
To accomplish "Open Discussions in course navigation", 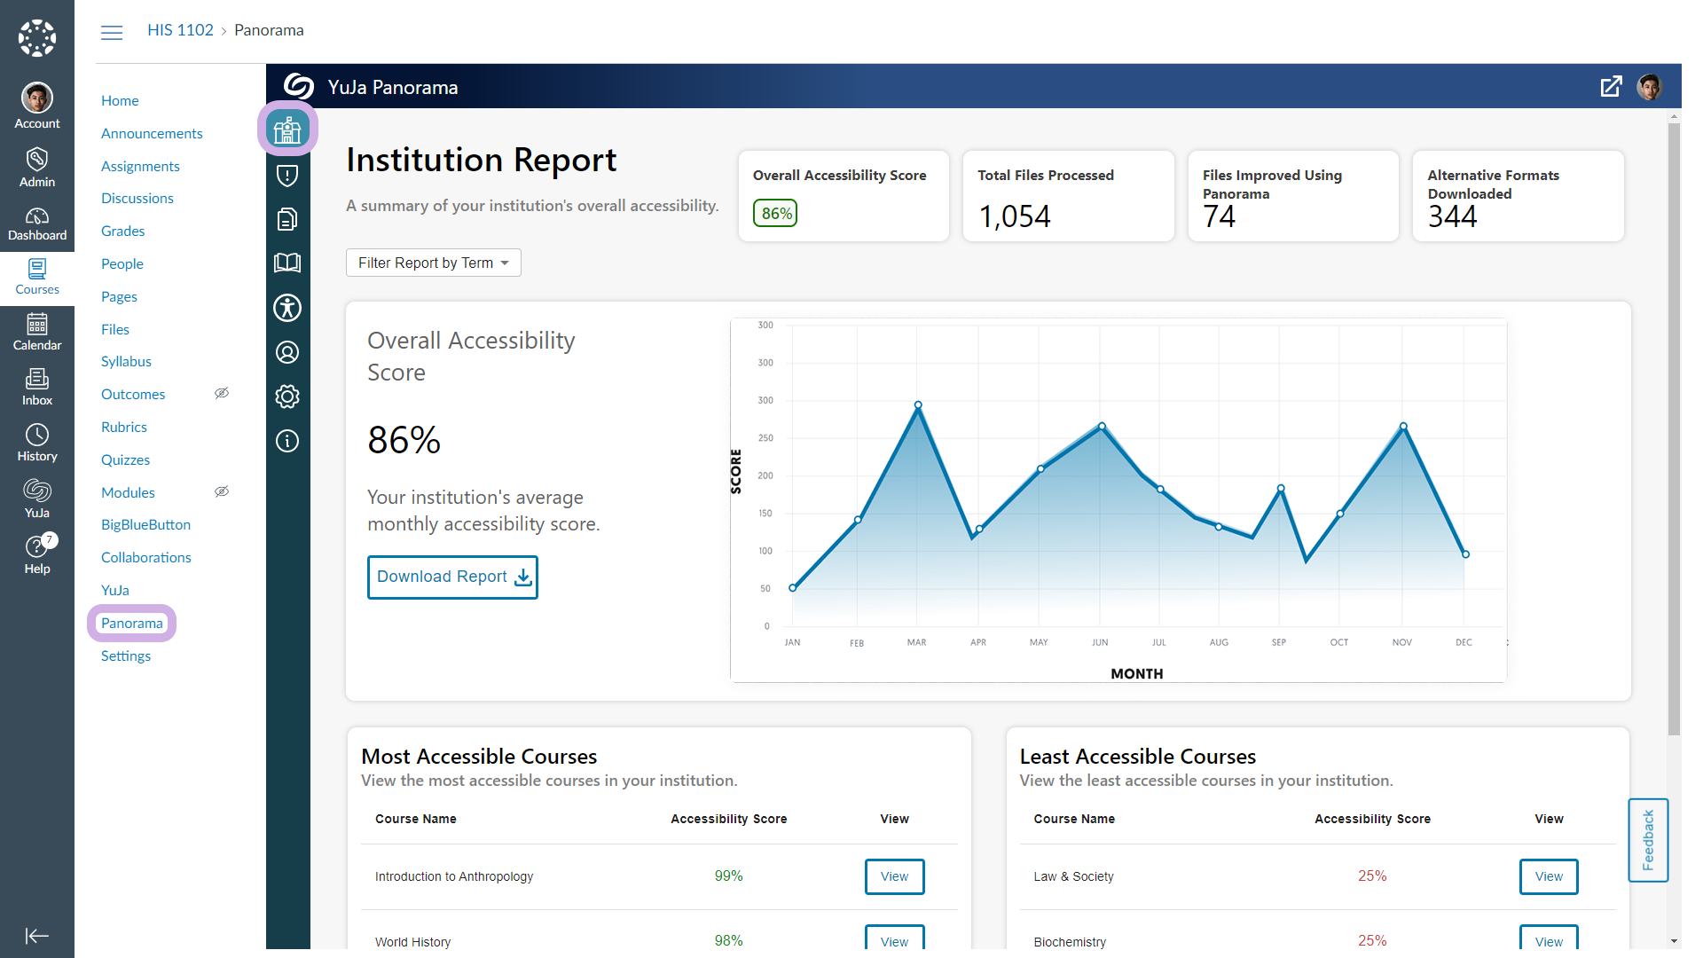I will (x=137, y=198).
